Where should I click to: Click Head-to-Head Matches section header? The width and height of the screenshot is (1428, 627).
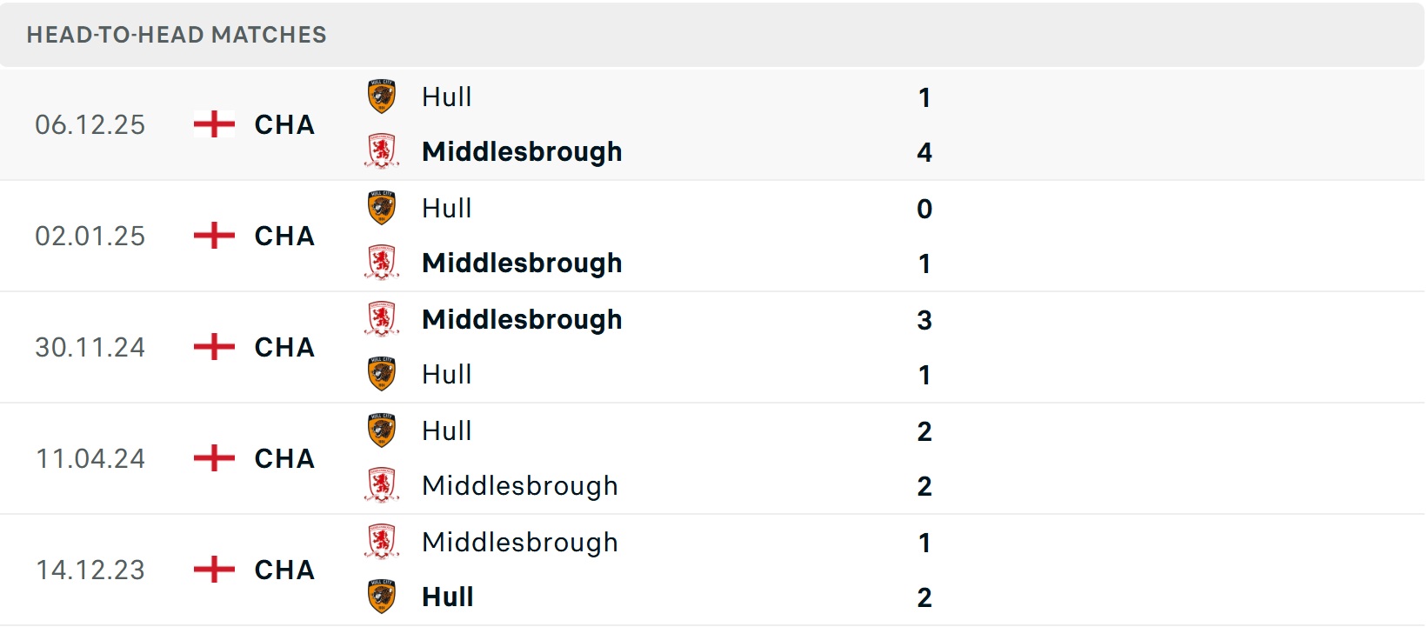(177, 35)
